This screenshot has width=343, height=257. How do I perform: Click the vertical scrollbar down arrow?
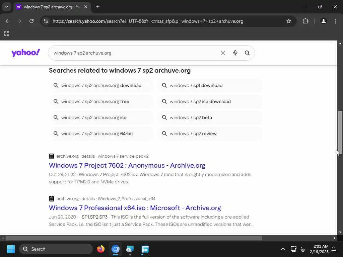click(x=340, y=232)
